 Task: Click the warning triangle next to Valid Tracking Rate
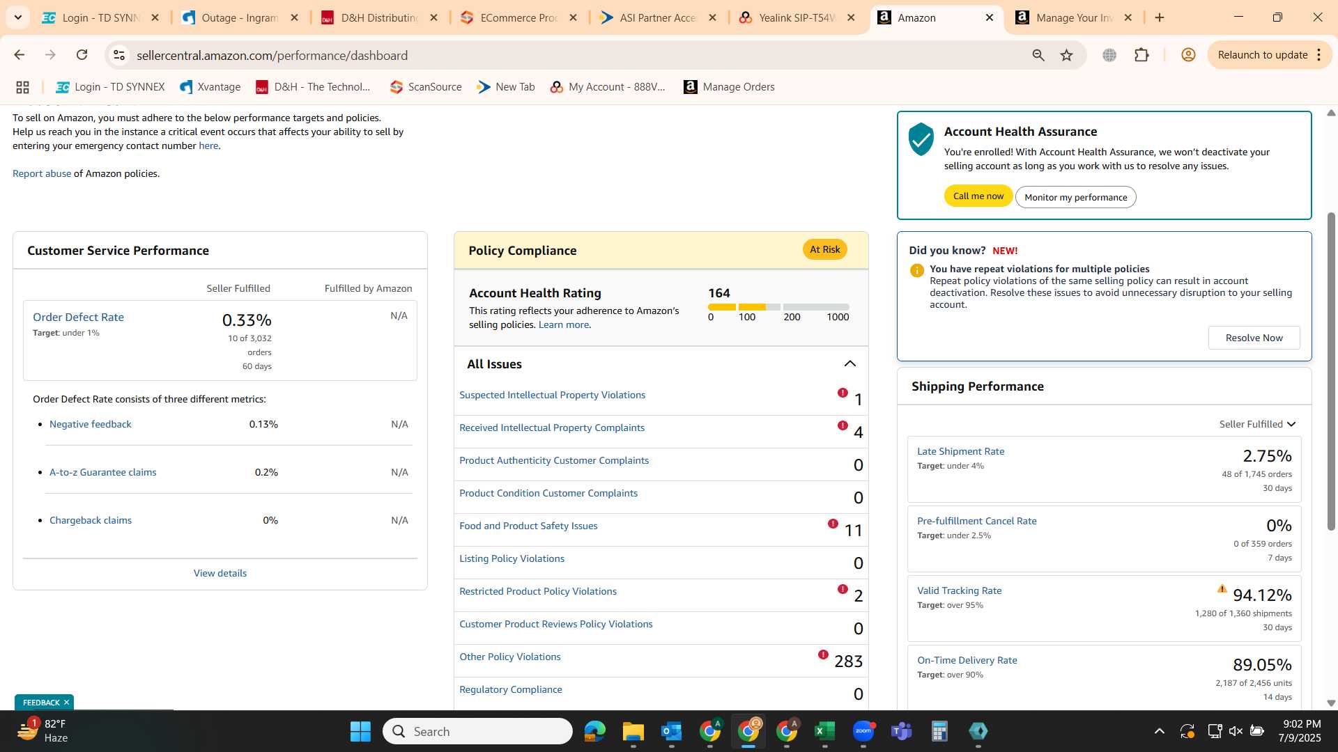[1222, 589]
